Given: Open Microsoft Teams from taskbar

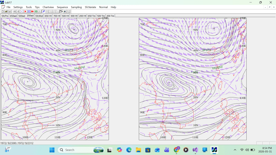Looking at the screenshot, I should click(167, 150).
